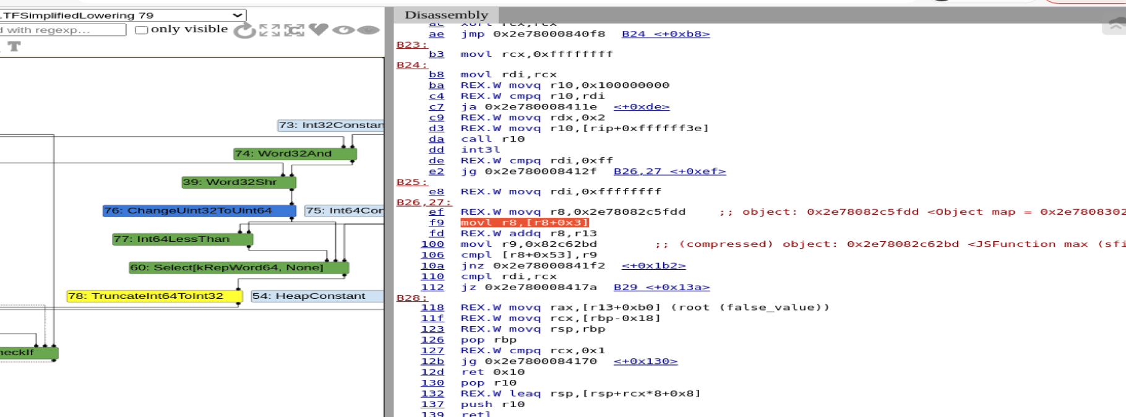Click the 60: Select[kRepWord64, None] node
Screen dimensions: 1126x417
tap(238, 268)
